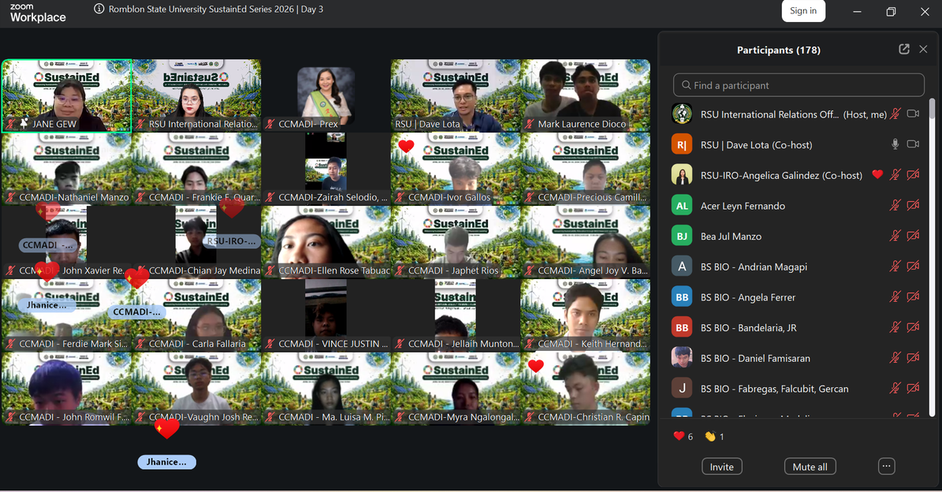
Task: Select JANE GEW video tile
Action: point(66,95)
